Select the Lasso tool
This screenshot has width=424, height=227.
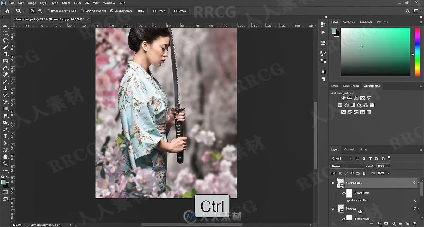click(x=5, y=40)
